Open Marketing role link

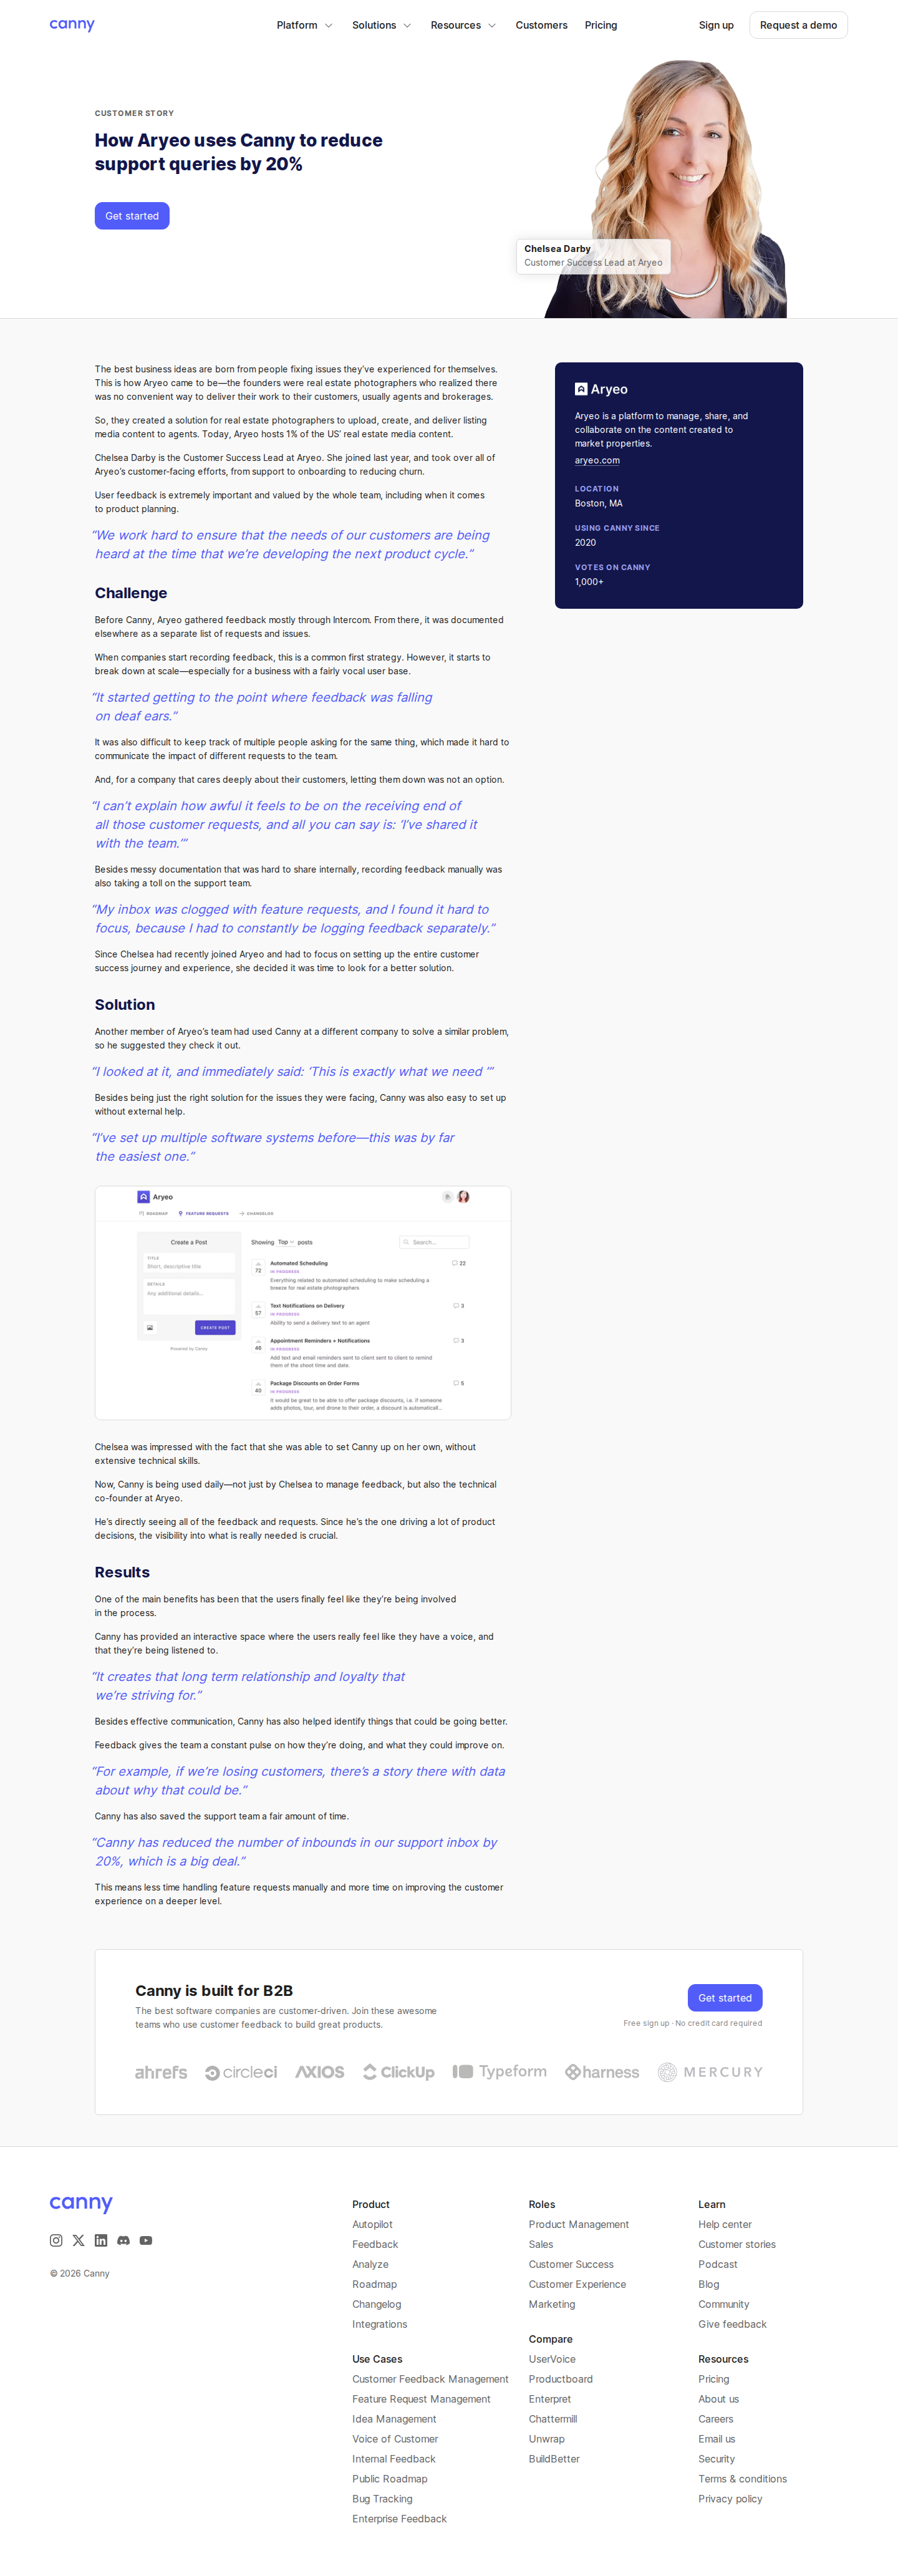coord(552,2304)
